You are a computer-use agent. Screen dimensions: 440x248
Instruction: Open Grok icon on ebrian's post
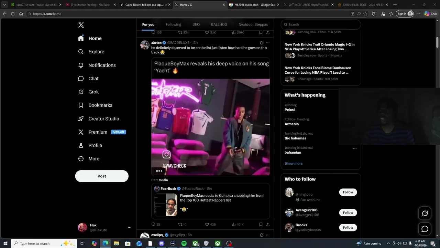click(262, 43)
